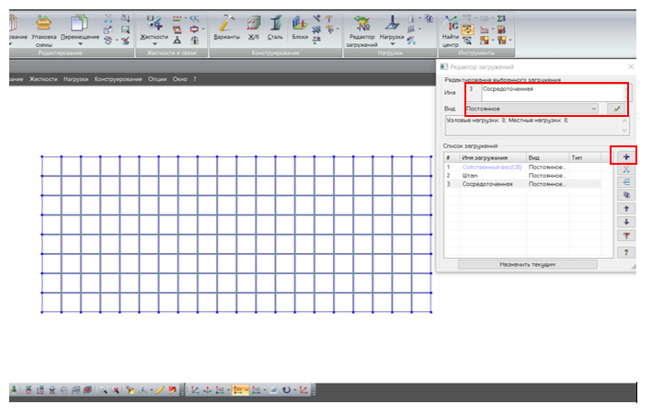Open the Окно menu
The width and height of the screenshot is (652, 416).
179,79
